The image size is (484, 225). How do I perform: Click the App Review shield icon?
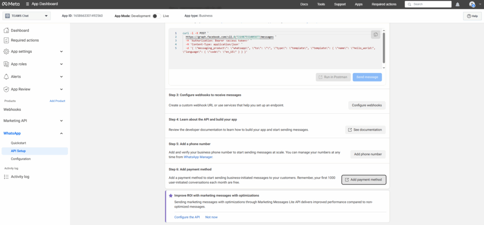pos(6,89)
